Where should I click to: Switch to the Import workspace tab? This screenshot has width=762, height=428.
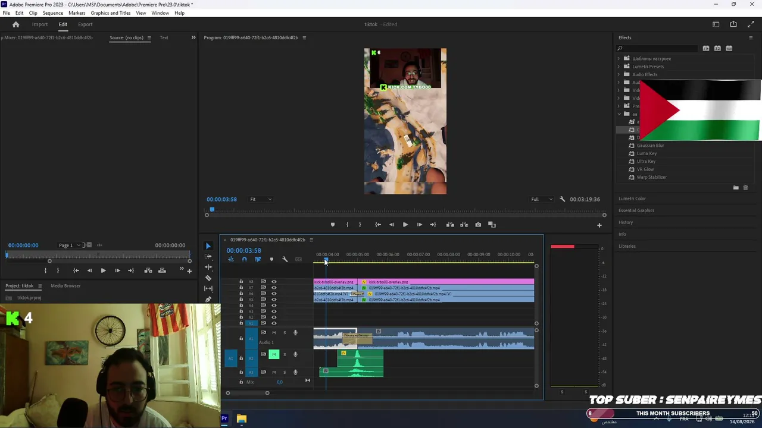(x=40, y=24)
